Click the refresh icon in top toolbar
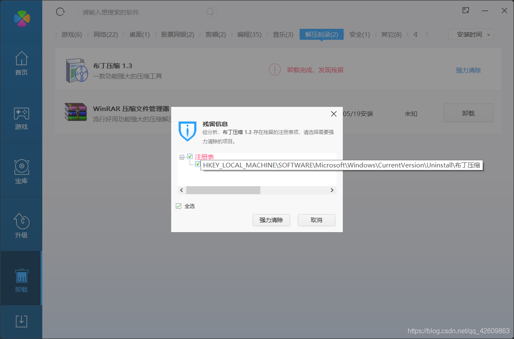 pos(60,12)
